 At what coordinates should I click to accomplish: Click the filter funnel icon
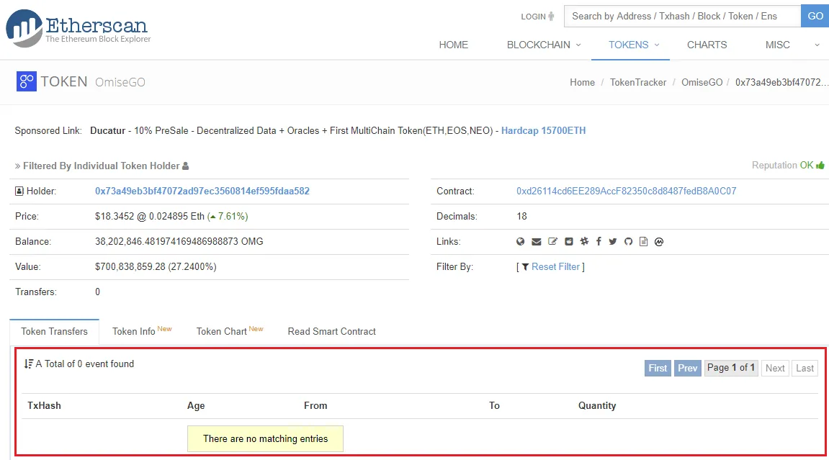pyautogui.click(x=525, y=266)
